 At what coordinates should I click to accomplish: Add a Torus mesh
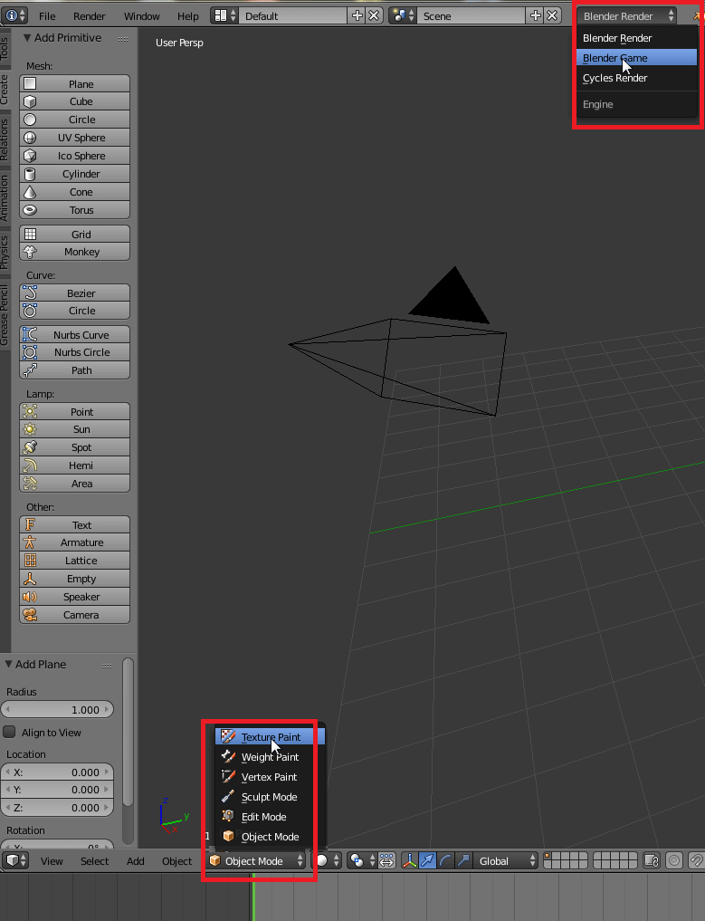coord(74,210)
